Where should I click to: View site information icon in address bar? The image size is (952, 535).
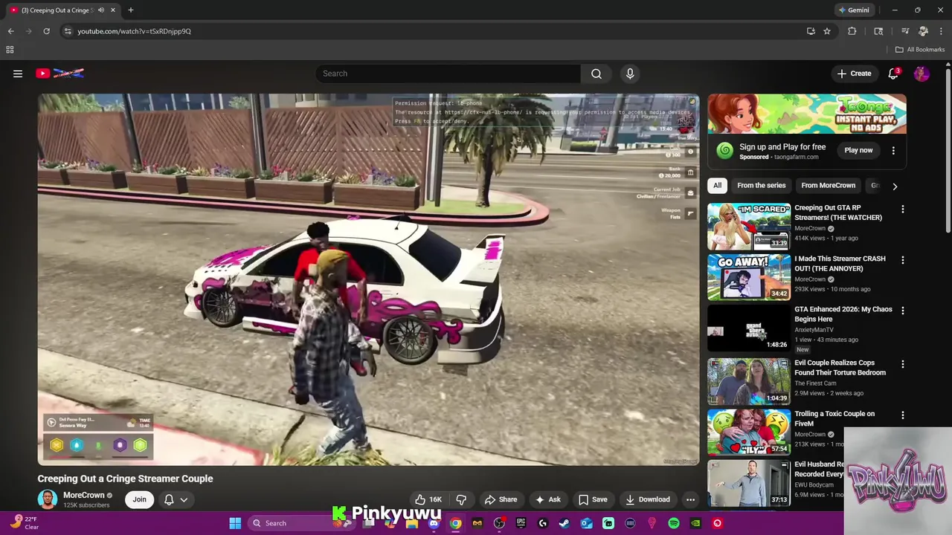pos(68,31)
